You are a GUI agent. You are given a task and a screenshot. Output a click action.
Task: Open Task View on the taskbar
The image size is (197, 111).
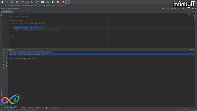click(x=17, y=2)
